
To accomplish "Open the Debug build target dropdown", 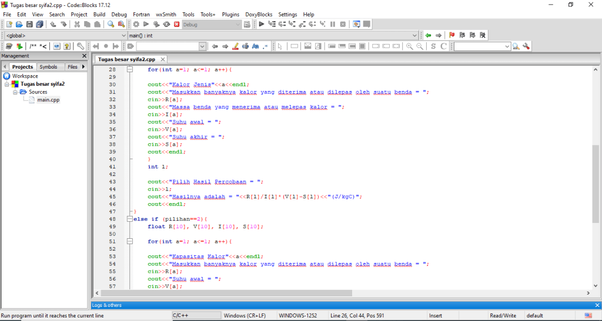I will point(238,24).
